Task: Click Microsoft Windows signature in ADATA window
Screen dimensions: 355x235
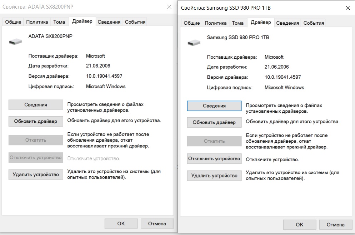Action: 106,87
